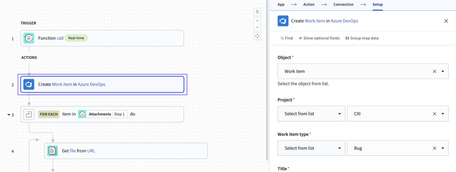
Task: Click the ACTIONS section label
Action: tap(29, 57)
